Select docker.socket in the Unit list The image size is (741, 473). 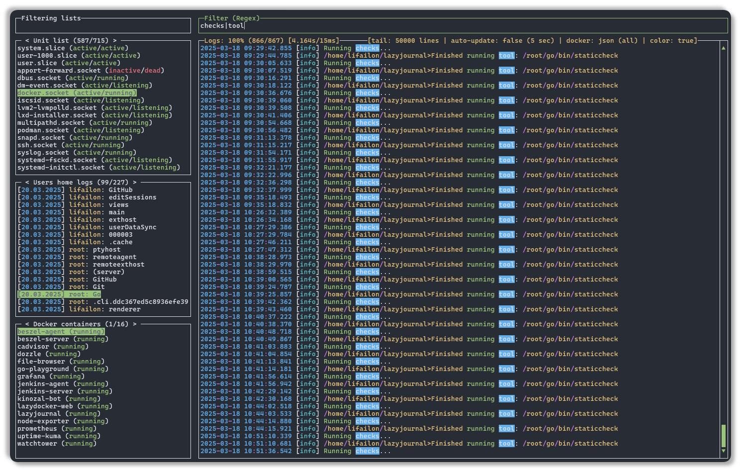point(77,93)
